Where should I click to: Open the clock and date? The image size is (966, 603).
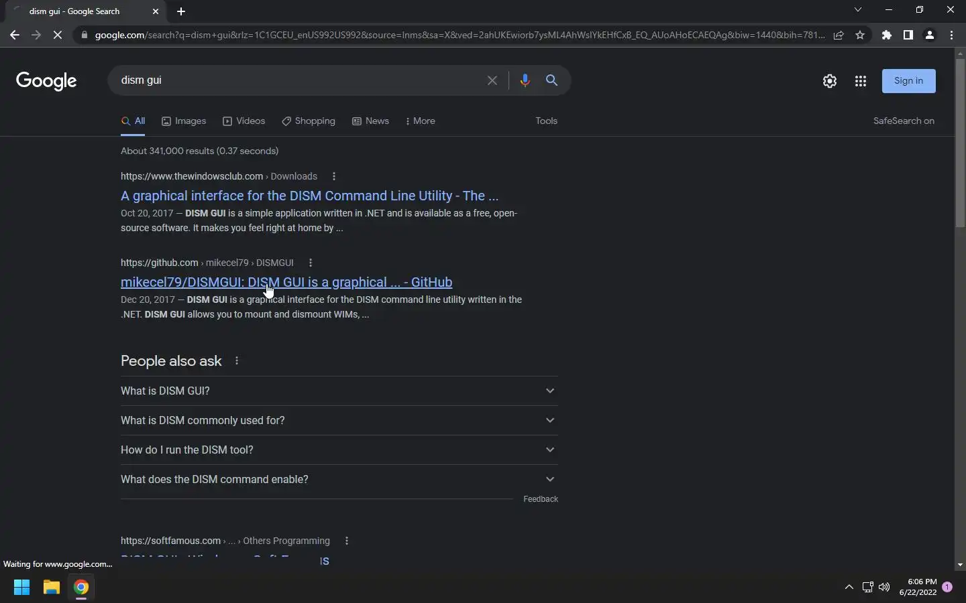(918, 588)
